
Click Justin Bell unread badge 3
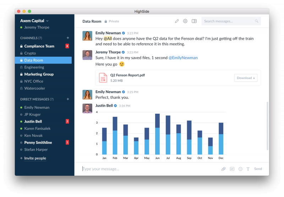tap(67, 121)
